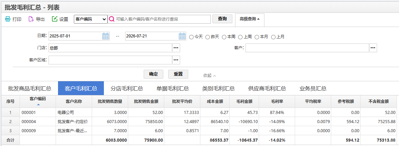Open the 客户编码 search-field dropdown

tap(91, 19)
